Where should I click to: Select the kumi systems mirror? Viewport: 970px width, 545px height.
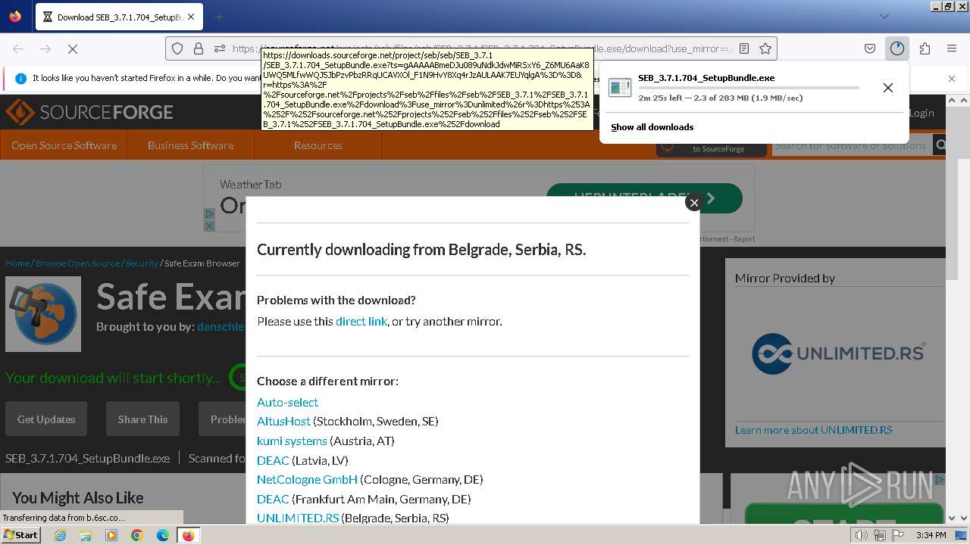click(x=292, y=441)
